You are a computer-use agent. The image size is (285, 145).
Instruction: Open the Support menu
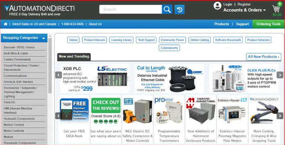click(242, 24)
